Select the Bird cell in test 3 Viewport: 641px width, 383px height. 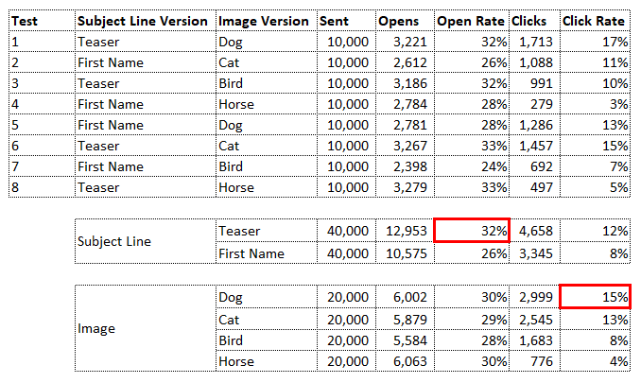tap(267, 83)
